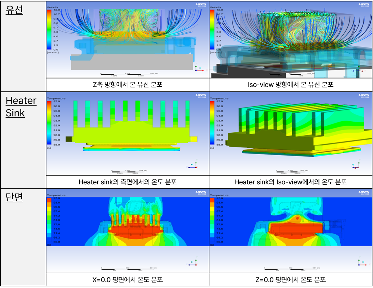Screen dimensions: 373x288
Task: Click the underlined 유선 row label
Action: [x=14, y=10]
